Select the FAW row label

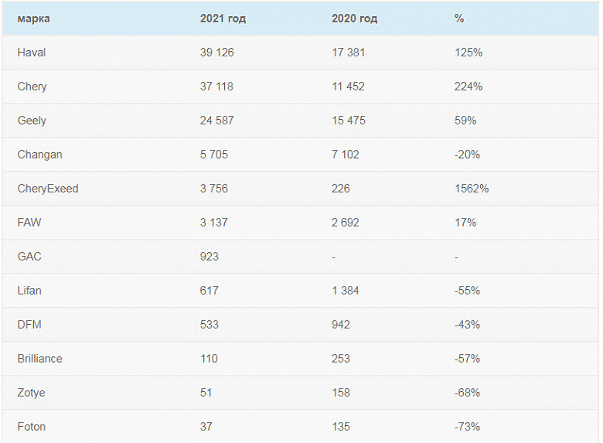click(29, 223)
